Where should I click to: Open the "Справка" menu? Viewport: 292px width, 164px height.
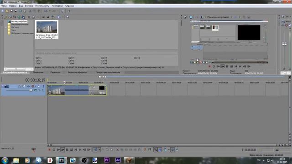point(69,6)
